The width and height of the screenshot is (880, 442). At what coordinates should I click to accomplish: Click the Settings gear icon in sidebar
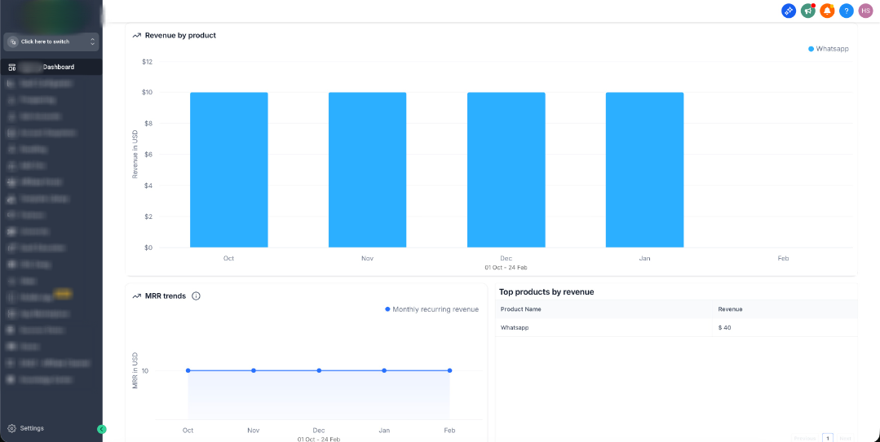(x=11, y=428)
